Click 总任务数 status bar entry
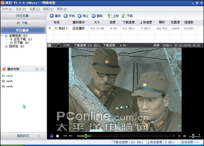Image resolution: width=204 pixels, height=146 pixels. pos(190,142)
